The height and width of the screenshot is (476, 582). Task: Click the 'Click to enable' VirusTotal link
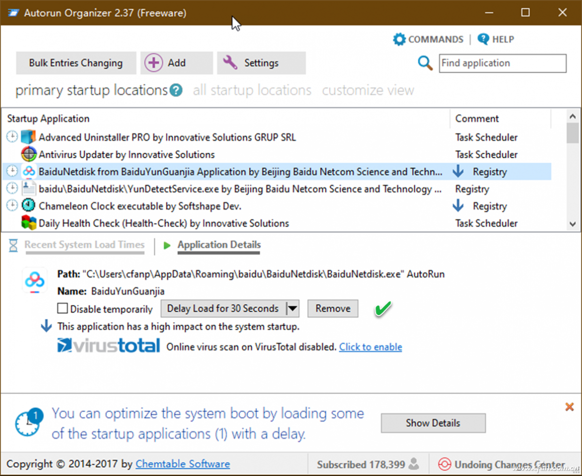(371, 347)
